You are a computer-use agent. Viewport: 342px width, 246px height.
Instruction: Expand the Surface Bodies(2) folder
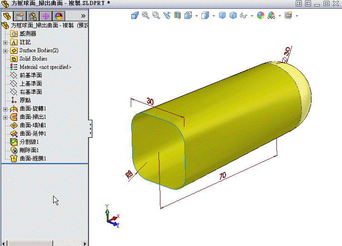tap(5, 51)
